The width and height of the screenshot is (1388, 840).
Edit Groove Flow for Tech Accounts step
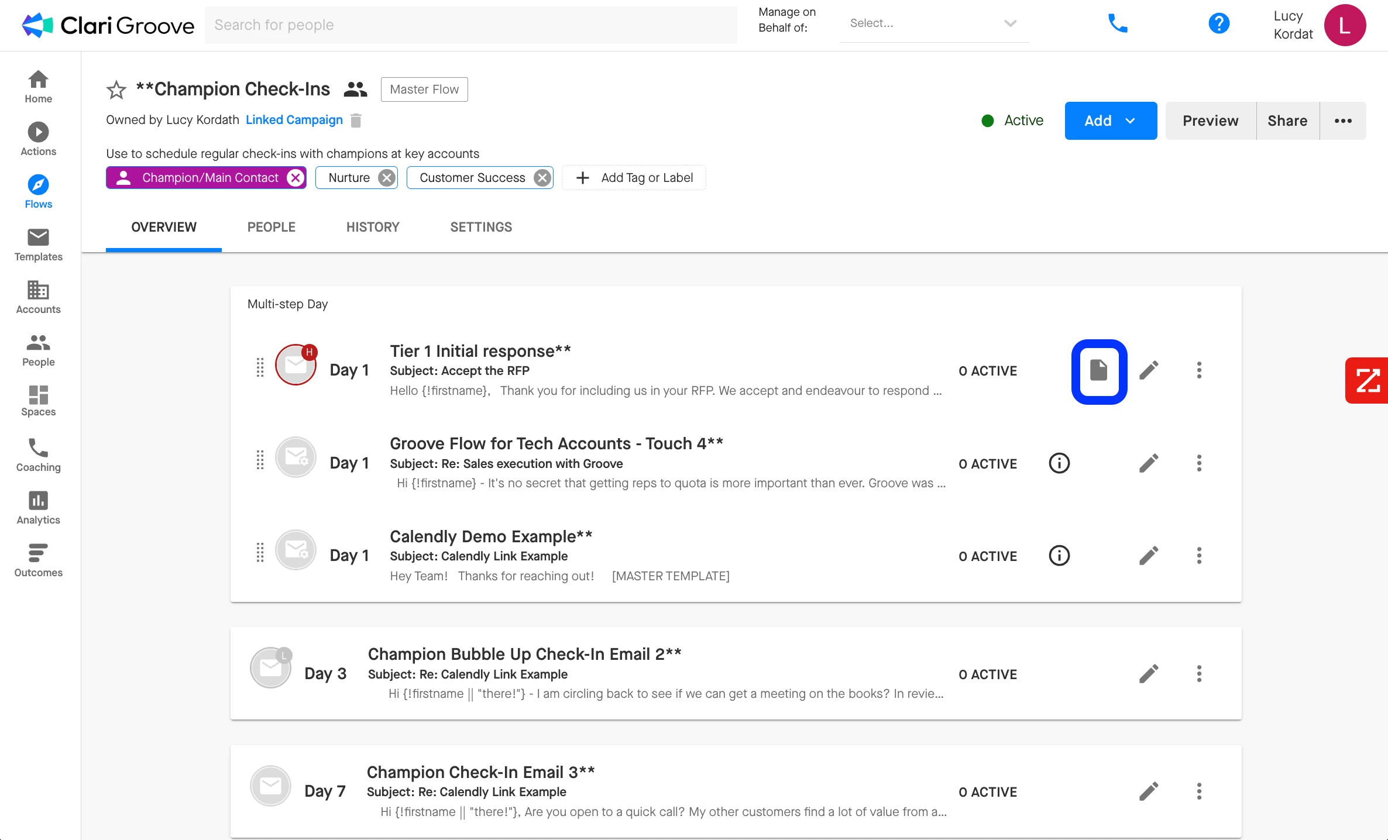[1149, 463]
